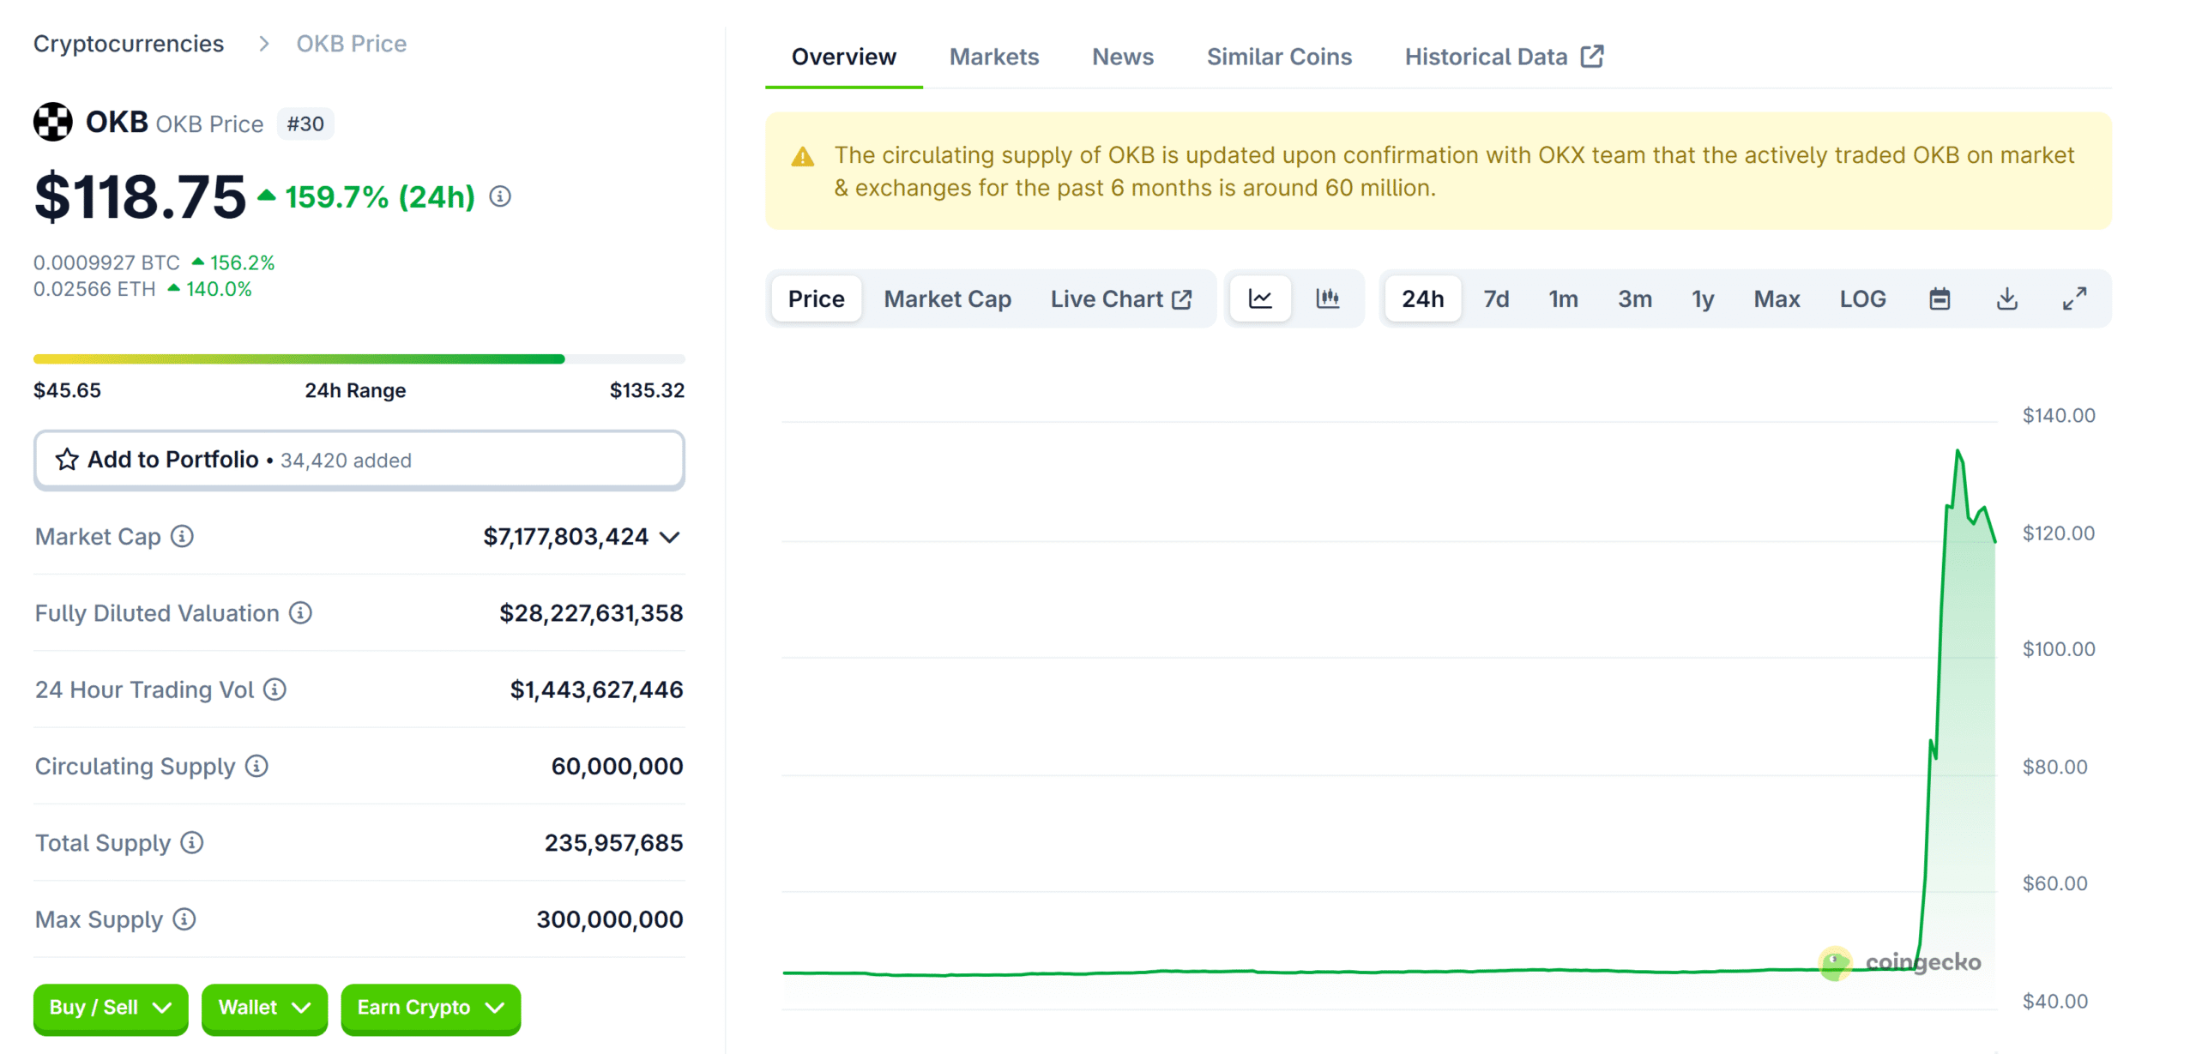The height and width of the screenshot is (1054, 2196).
Task: Click the Cryptocurrencies breadcrumb link
Action: (128, 43)
